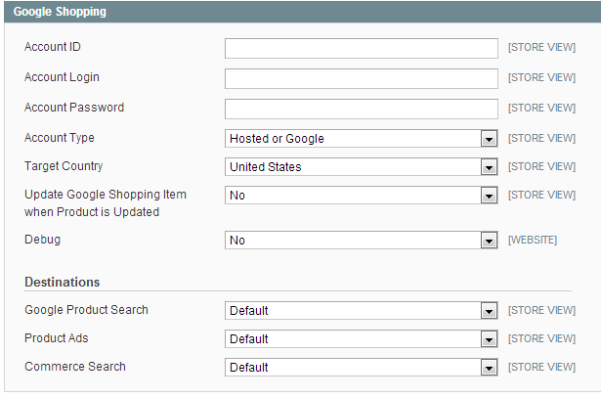The height and width of the screenshot is (398, 601).
Task: Focus the Account Password field
Action: click(x=361, y=109)
